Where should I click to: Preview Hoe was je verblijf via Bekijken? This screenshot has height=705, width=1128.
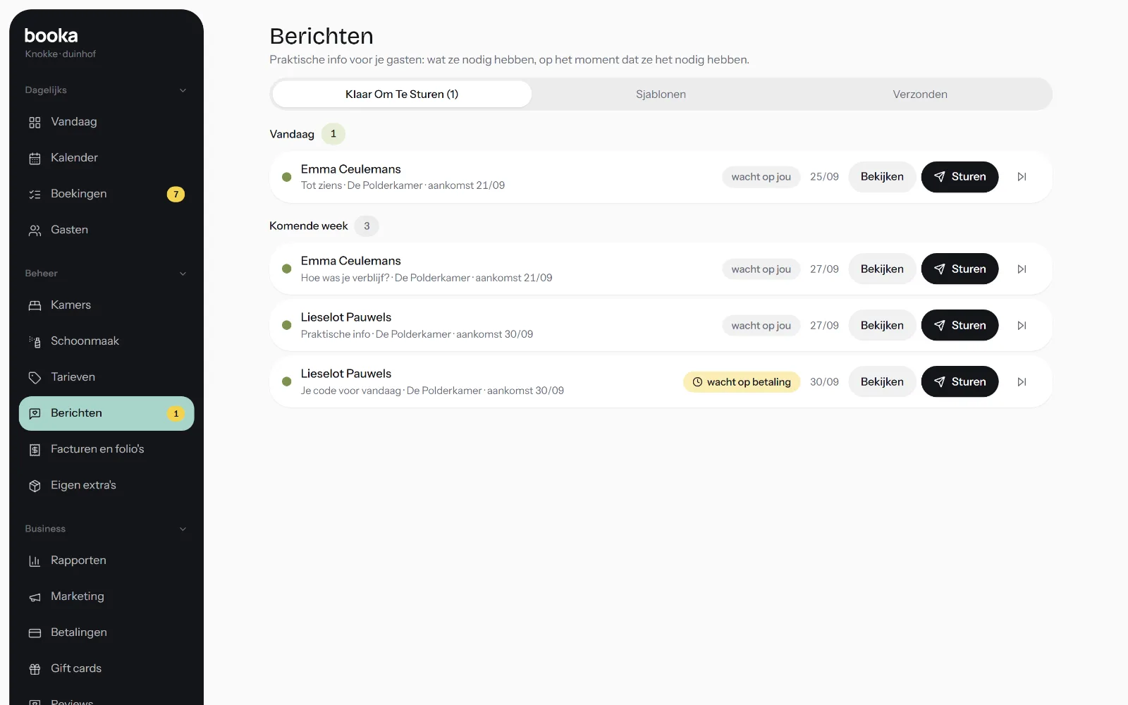point(882,269)
